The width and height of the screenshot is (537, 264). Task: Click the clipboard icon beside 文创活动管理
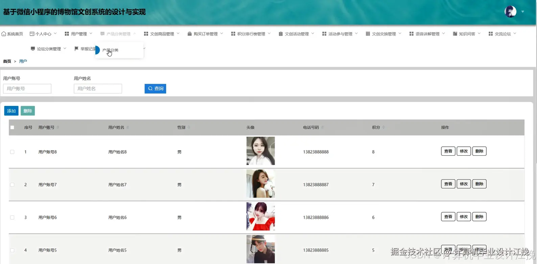[x=281, y=34]
